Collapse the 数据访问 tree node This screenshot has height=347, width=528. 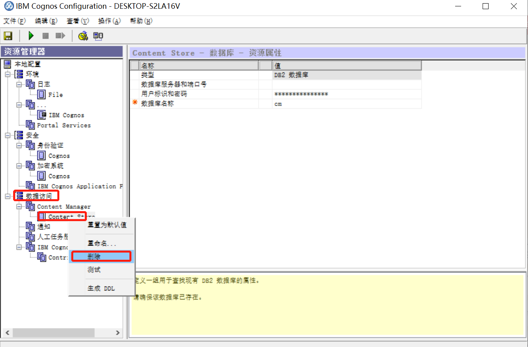(7, 196)
